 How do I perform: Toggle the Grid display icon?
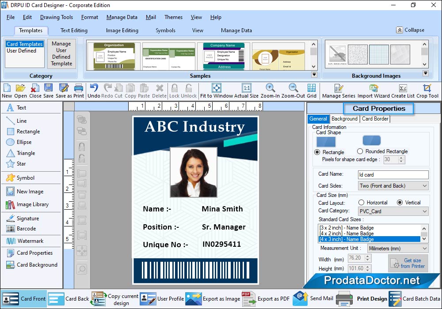pyautogui.click(x=312, y=88)
